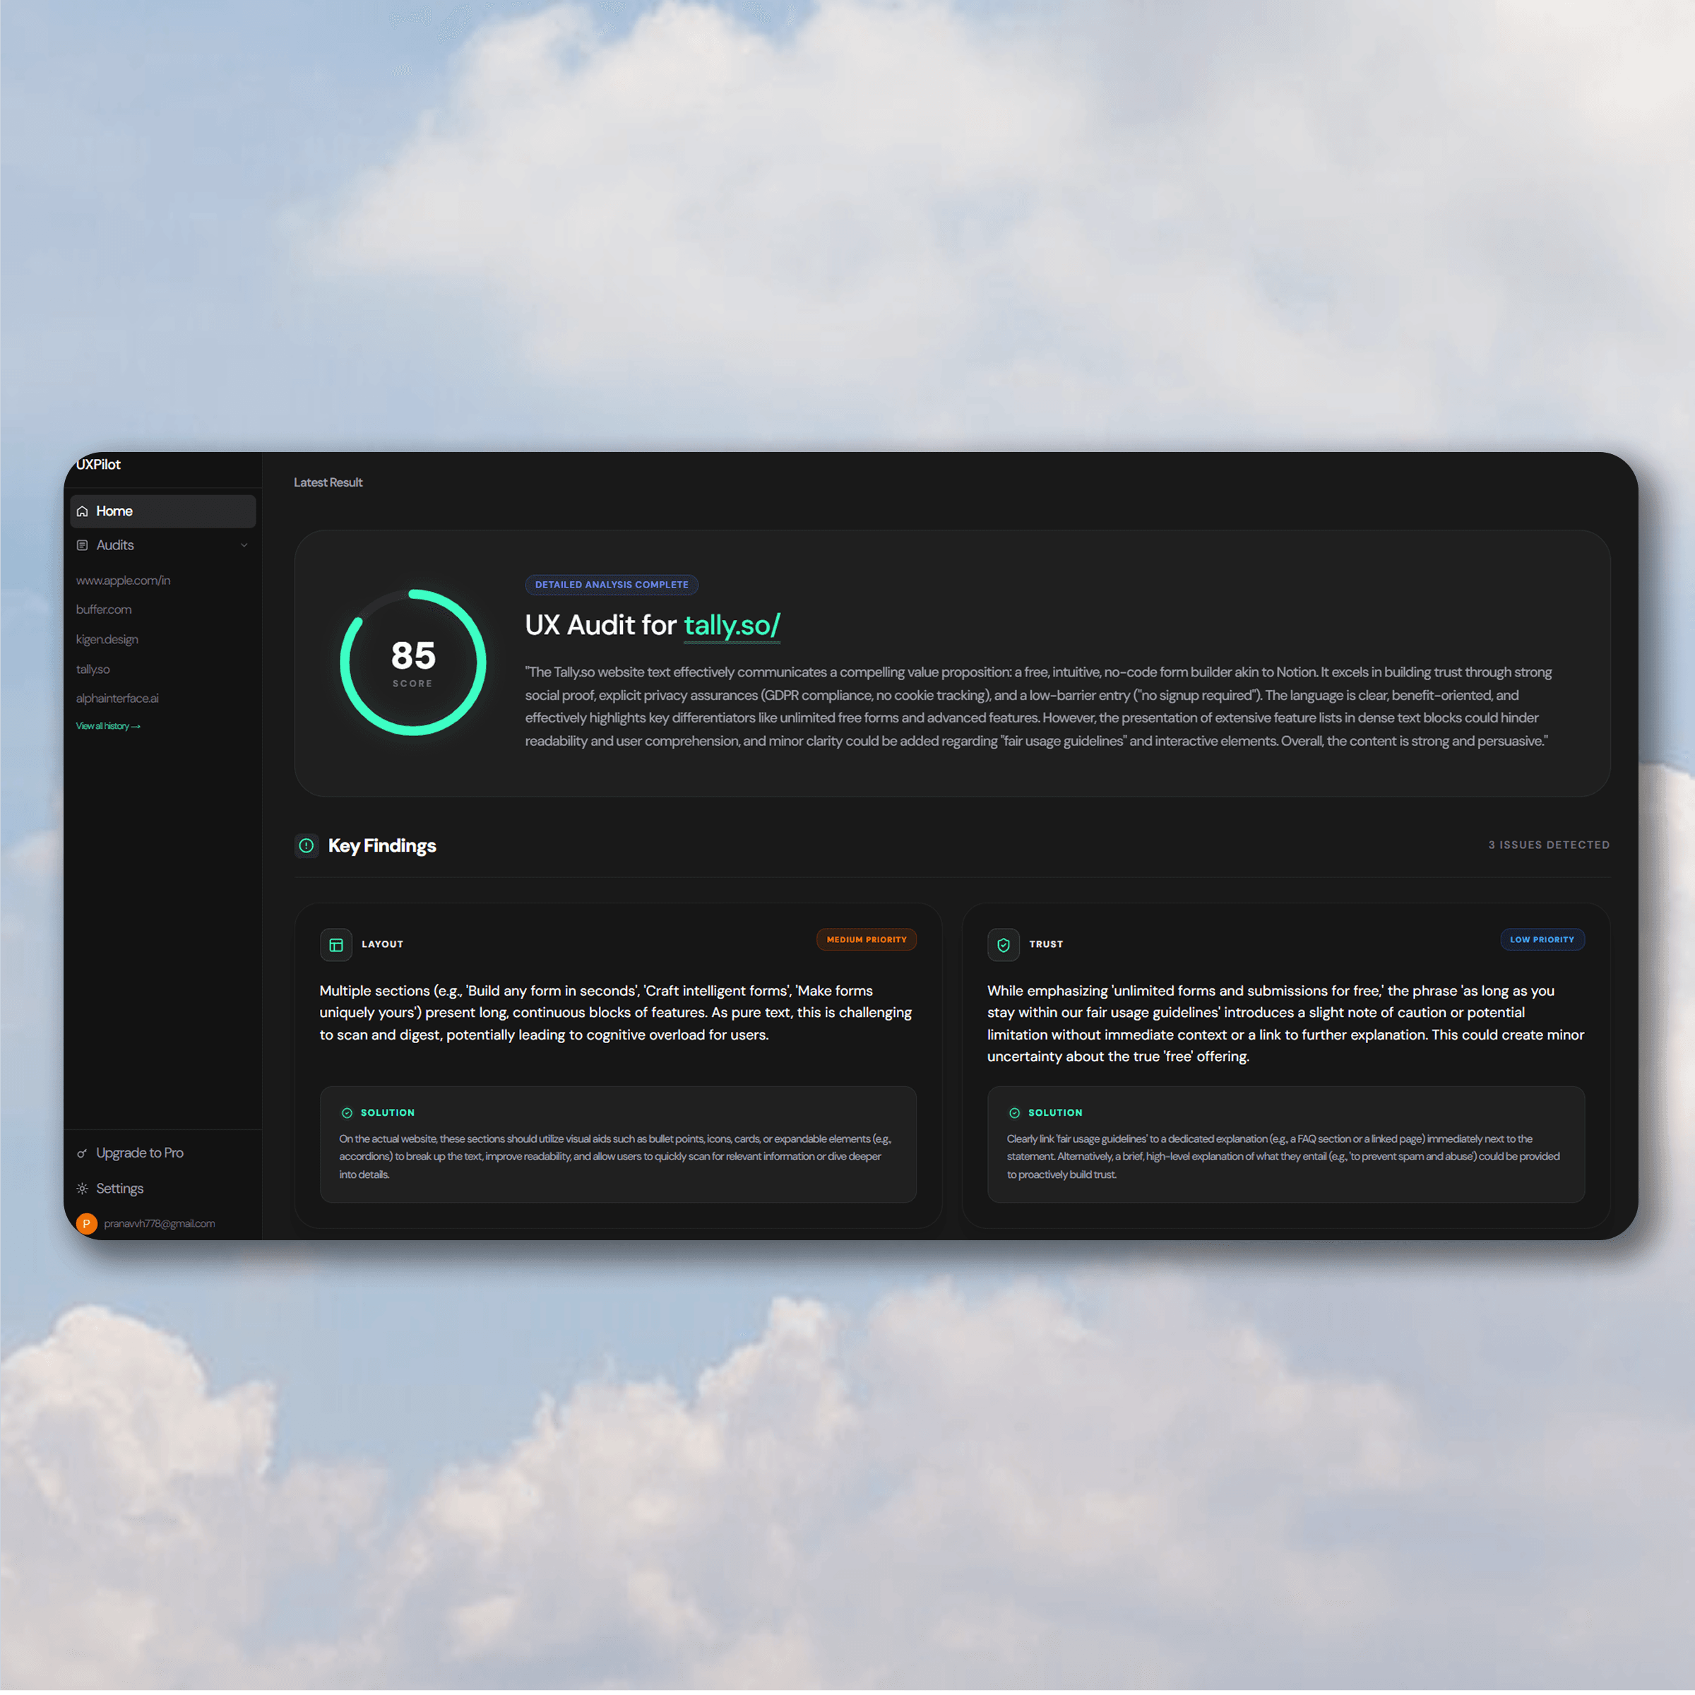Follow the tally.so/ title link

732,626
